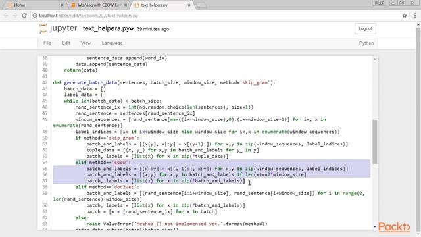Click 'label_data = []' on line 44

85,95
